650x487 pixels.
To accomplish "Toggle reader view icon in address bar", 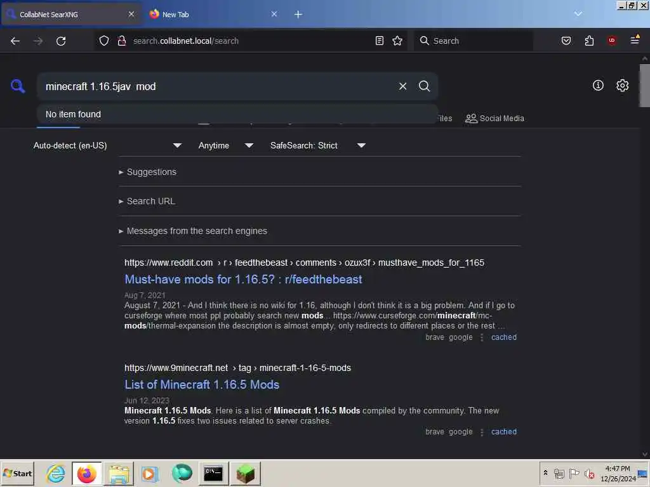I will click(x=379, y=41).
